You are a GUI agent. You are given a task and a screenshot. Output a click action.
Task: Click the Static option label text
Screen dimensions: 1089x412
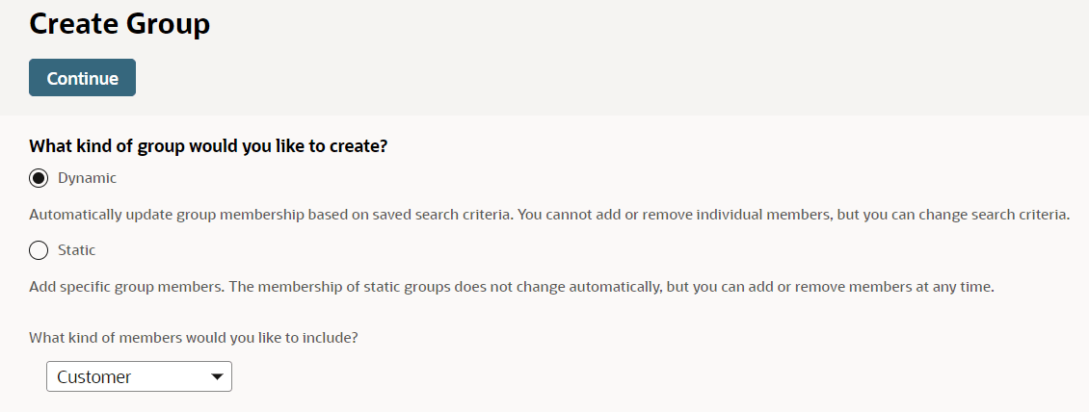click(x=76, y=250)
